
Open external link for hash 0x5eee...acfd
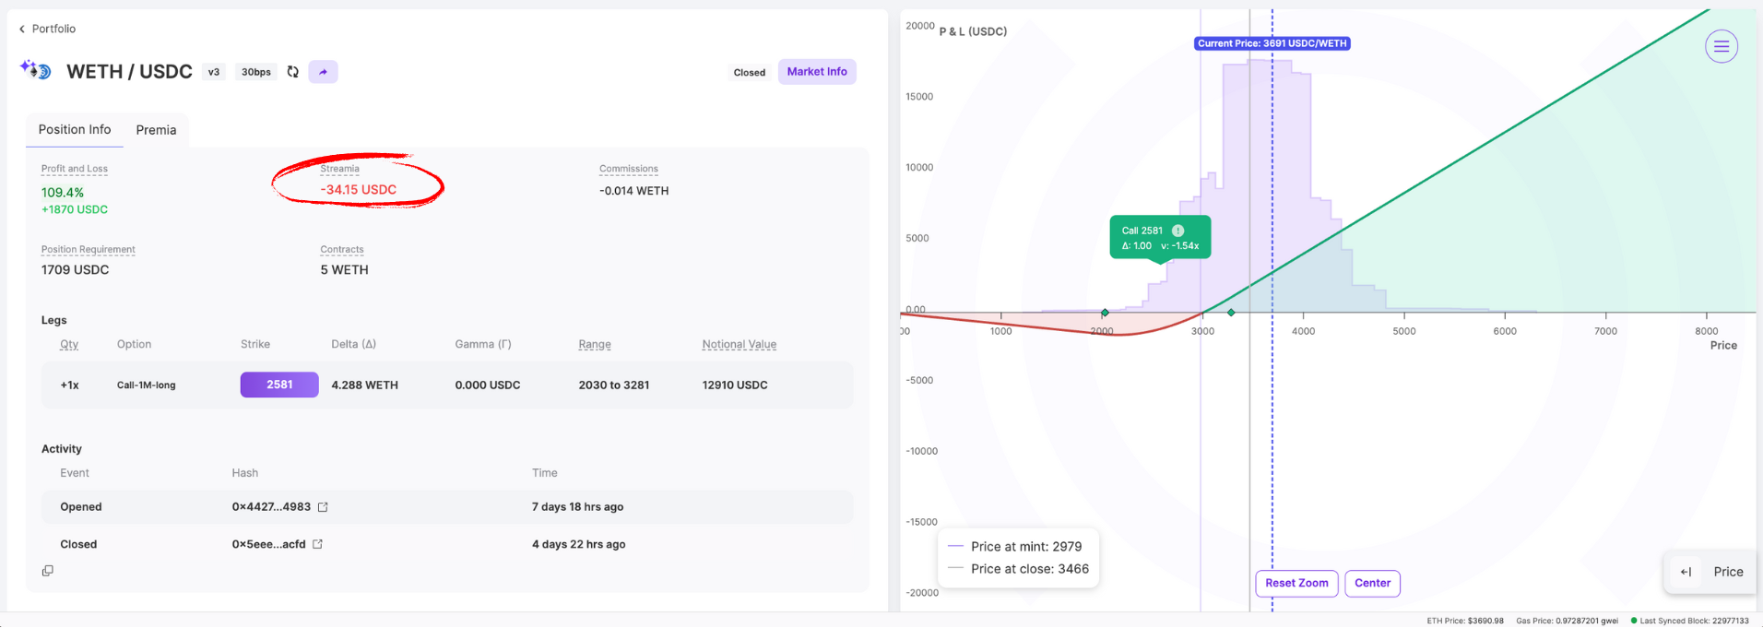click(x=318, y=544)
